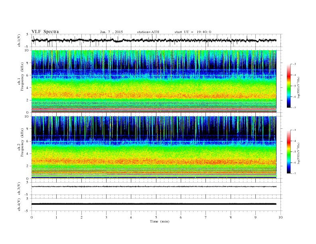The image size is (316, 244).
Task: Click the "-4" tick on ch.2 colorbar
Action: pyautogui.click(x=294, y=141)
